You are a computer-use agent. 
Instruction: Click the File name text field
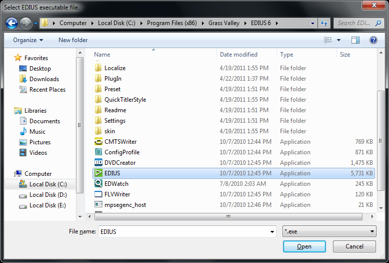point(184,231)
